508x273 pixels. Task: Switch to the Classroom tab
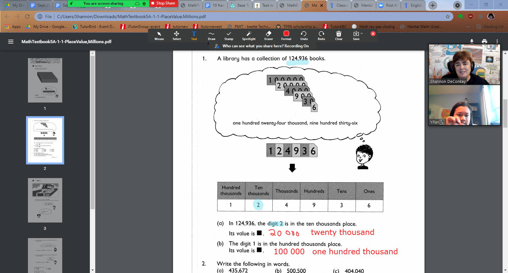339,5
